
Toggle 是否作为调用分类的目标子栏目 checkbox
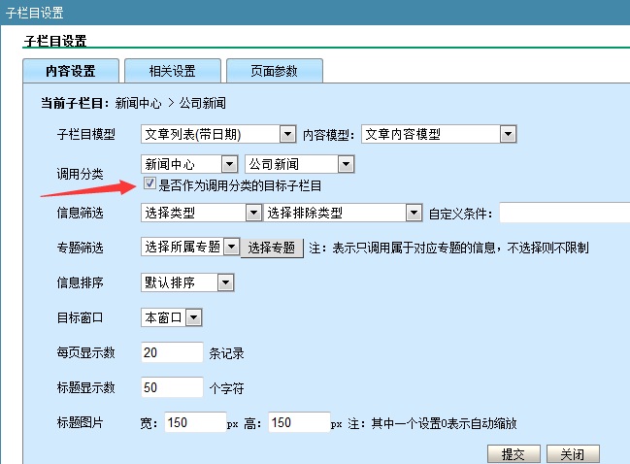(x=149, y=184)
